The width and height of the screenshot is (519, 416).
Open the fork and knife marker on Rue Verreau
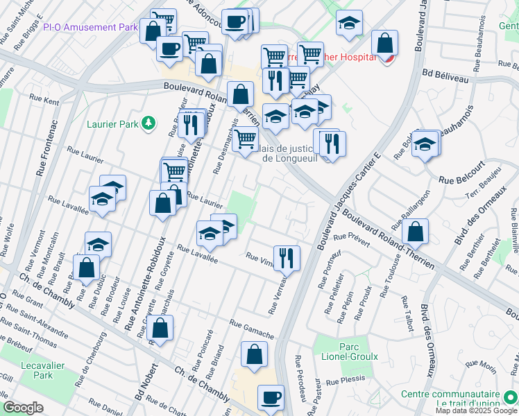click(x=287, y=259)
